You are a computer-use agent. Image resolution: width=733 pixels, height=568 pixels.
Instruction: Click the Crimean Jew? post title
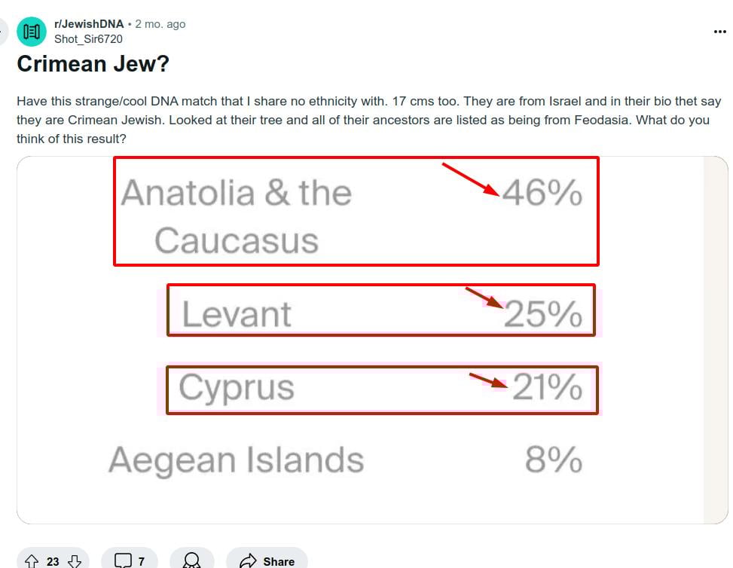93,64
